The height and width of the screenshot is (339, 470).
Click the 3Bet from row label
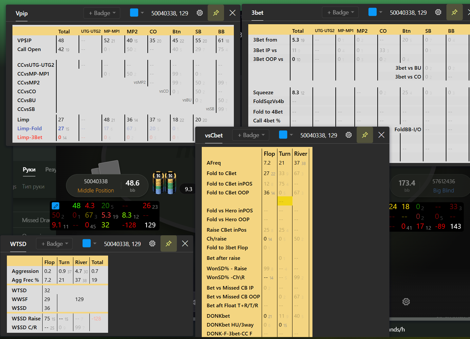(265, 40)
